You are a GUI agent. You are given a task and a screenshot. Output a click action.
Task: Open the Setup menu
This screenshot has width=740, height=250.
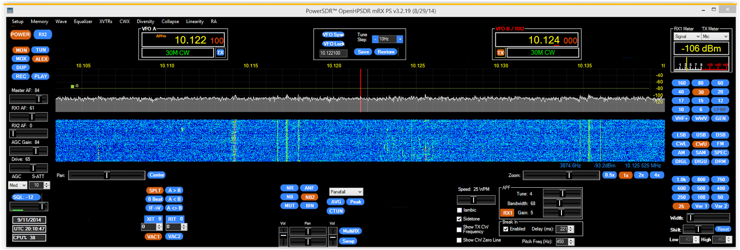point(18,22)
